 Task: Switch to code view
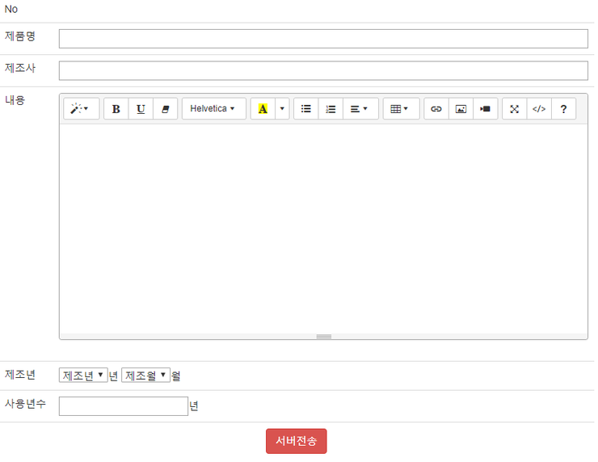pos(539,109)
